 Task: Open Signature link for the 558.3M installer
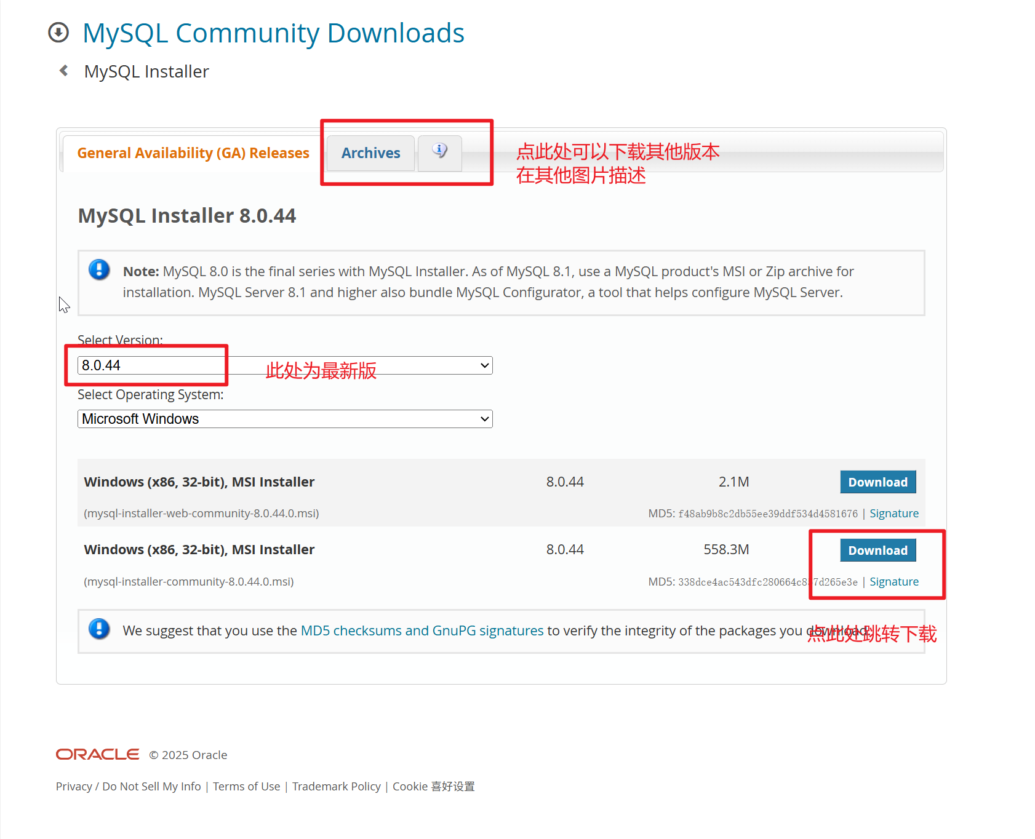click(894, 582)
